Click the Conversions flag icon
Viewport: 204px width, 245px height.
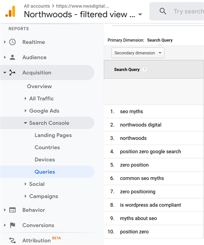pos(12,225)
